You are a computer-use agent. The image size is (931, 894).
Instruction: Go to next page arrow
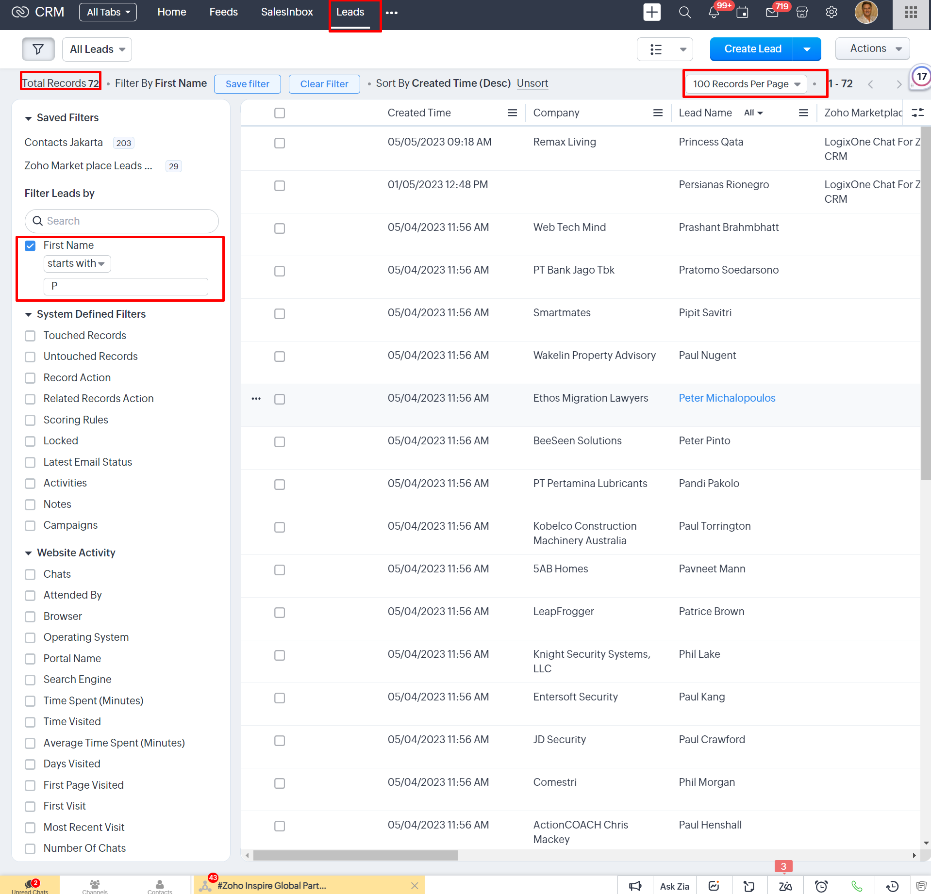point(899,84)
